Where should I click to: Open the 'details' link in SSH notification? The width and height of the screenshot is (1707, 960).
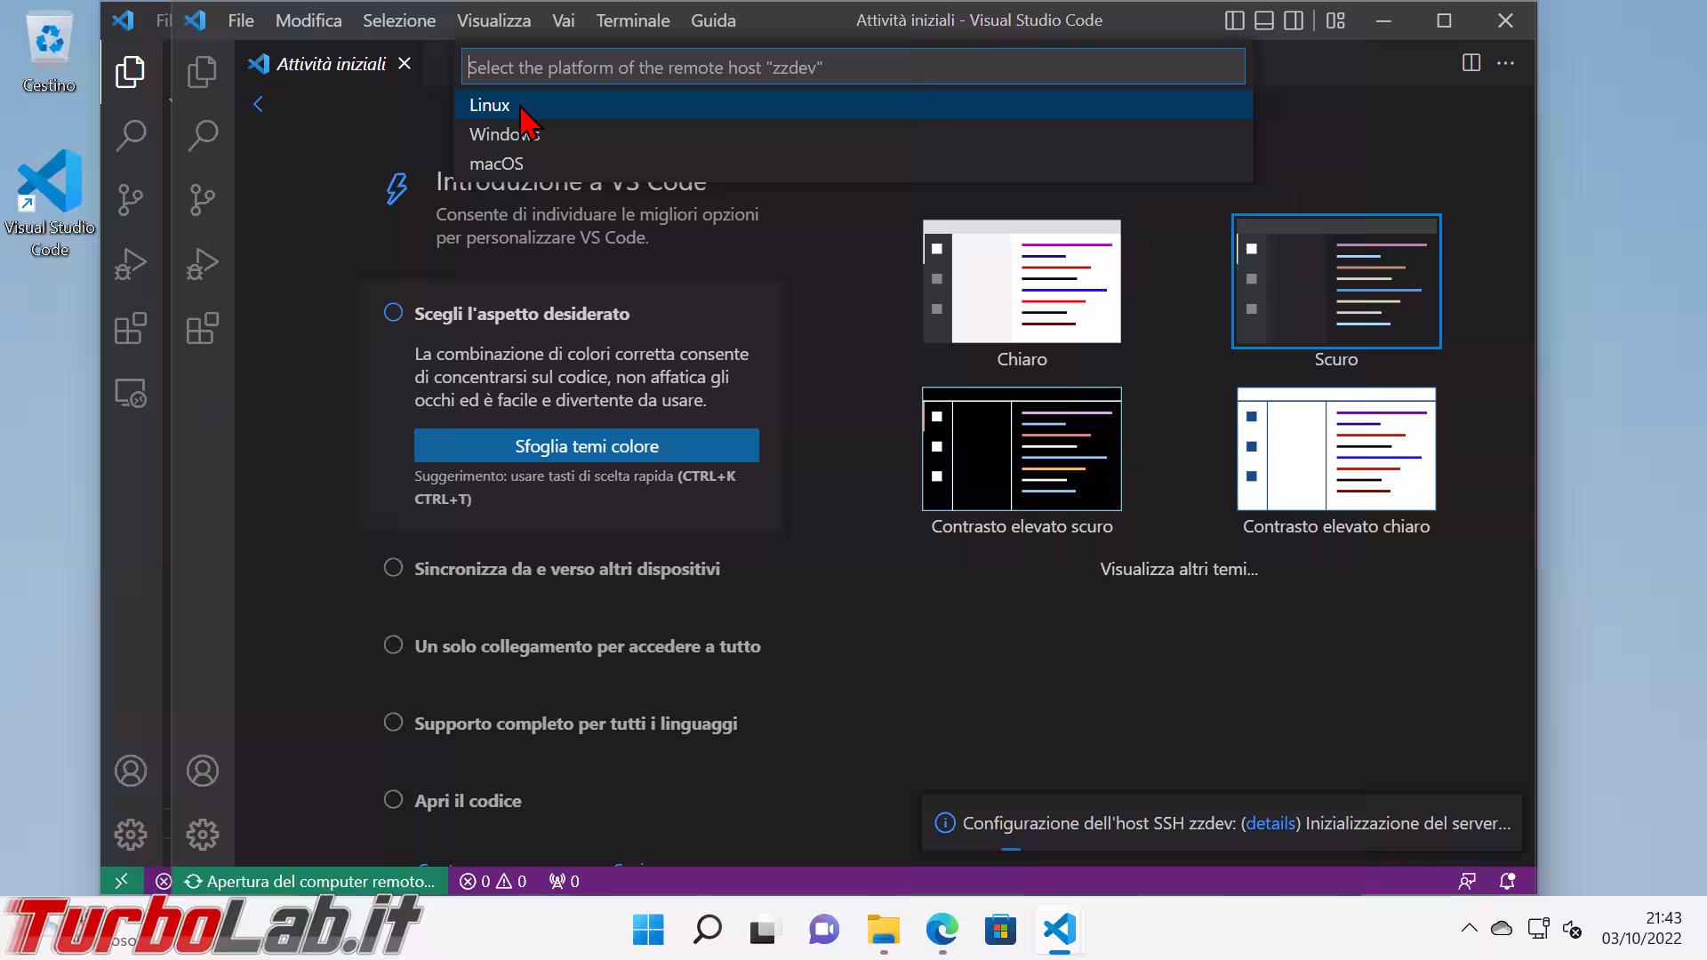tap(1270, 823)
